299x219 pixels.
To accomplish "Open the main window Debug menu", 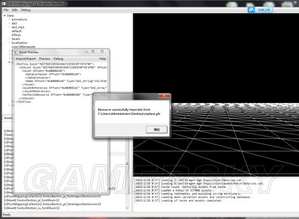I will click(26, 10).
